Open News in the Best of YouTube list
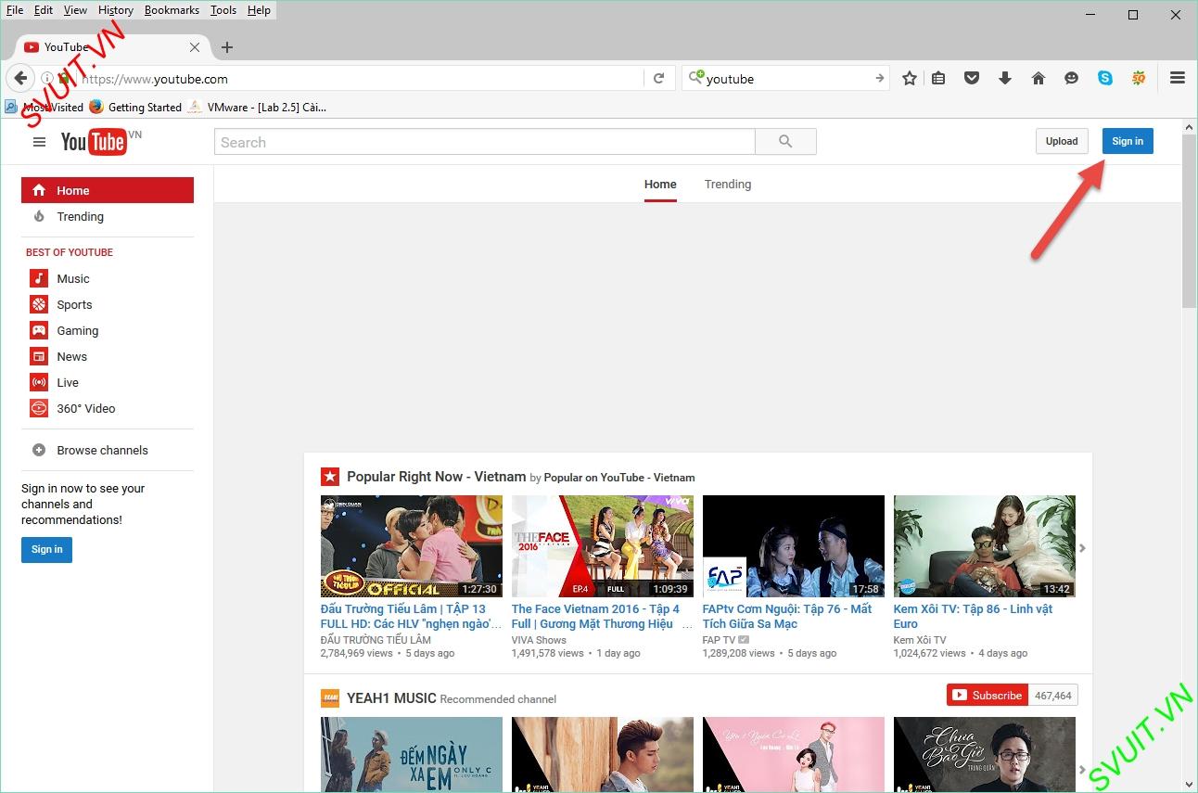 (x=71, y=356)
